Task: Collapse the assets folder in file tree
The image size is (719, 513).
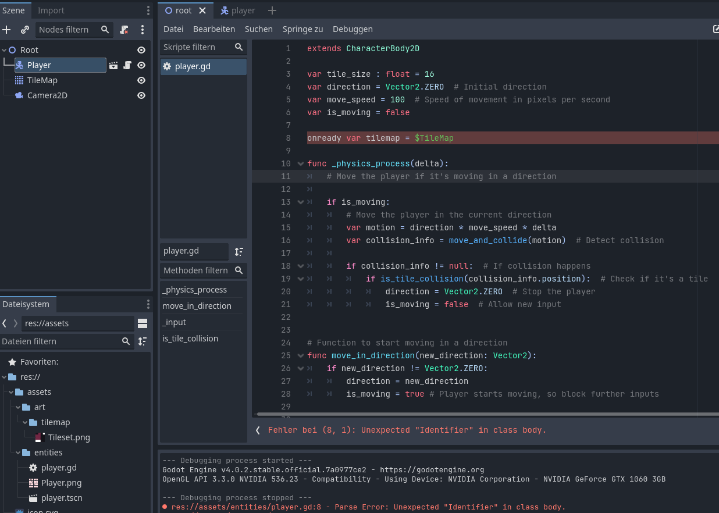Action: (12, 392)
